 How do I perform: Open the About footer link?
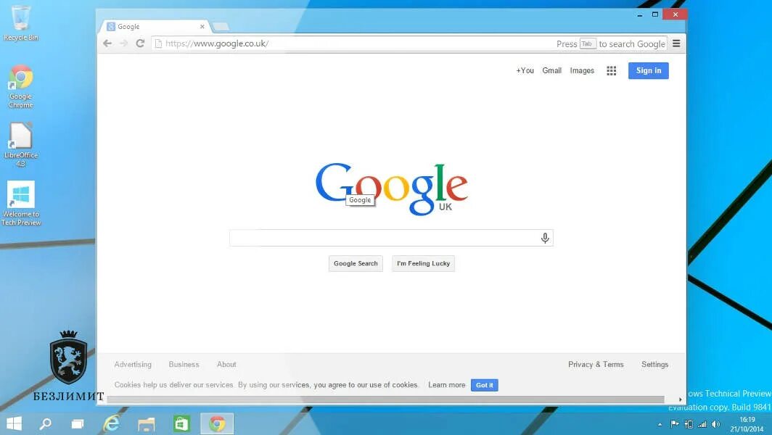click(226, 365)
